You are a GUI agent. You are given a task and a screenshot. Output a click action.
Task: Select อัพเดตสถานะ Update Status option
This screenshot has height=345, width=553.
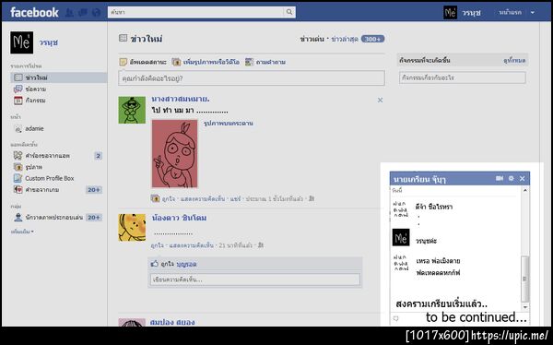coord(143,62)
